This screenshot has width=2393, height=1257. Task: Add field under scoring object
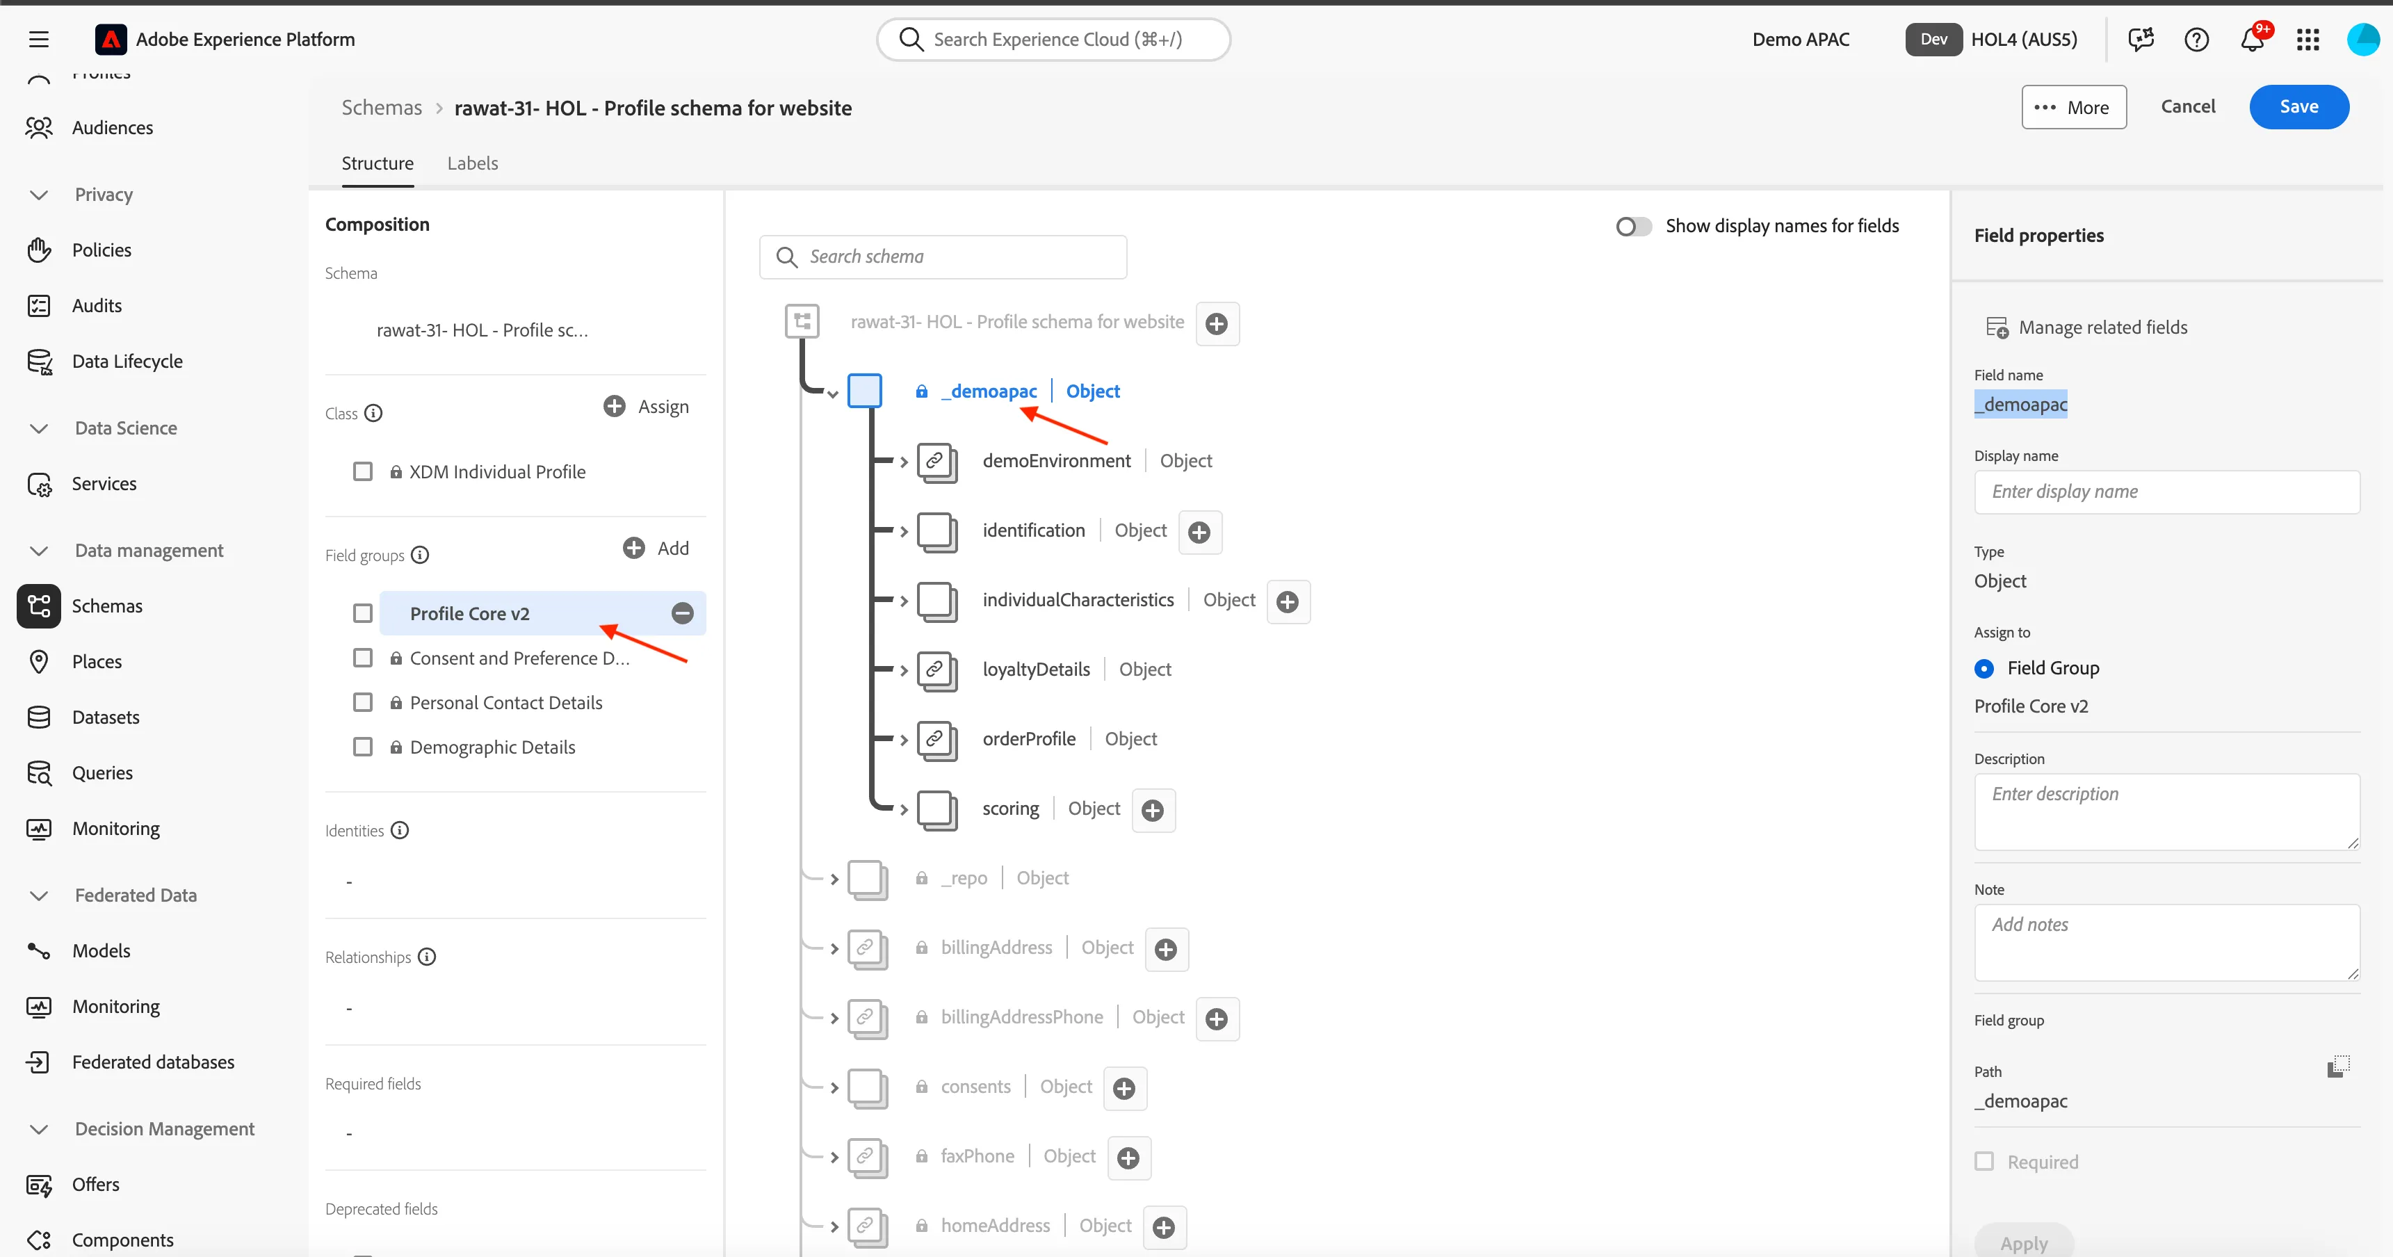(x=1153, y=810)
